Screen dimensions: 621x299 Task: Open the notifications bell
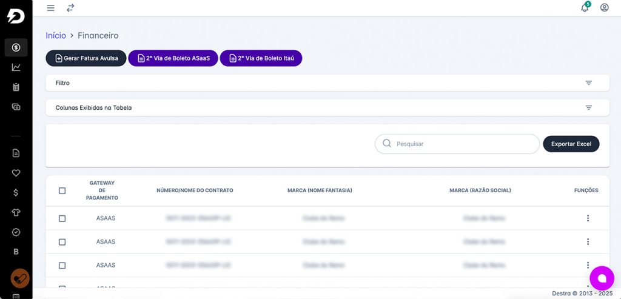point(585,8)
